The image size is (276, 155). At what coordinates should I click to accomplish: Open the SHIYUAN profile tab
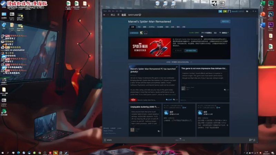pos(135,15)
